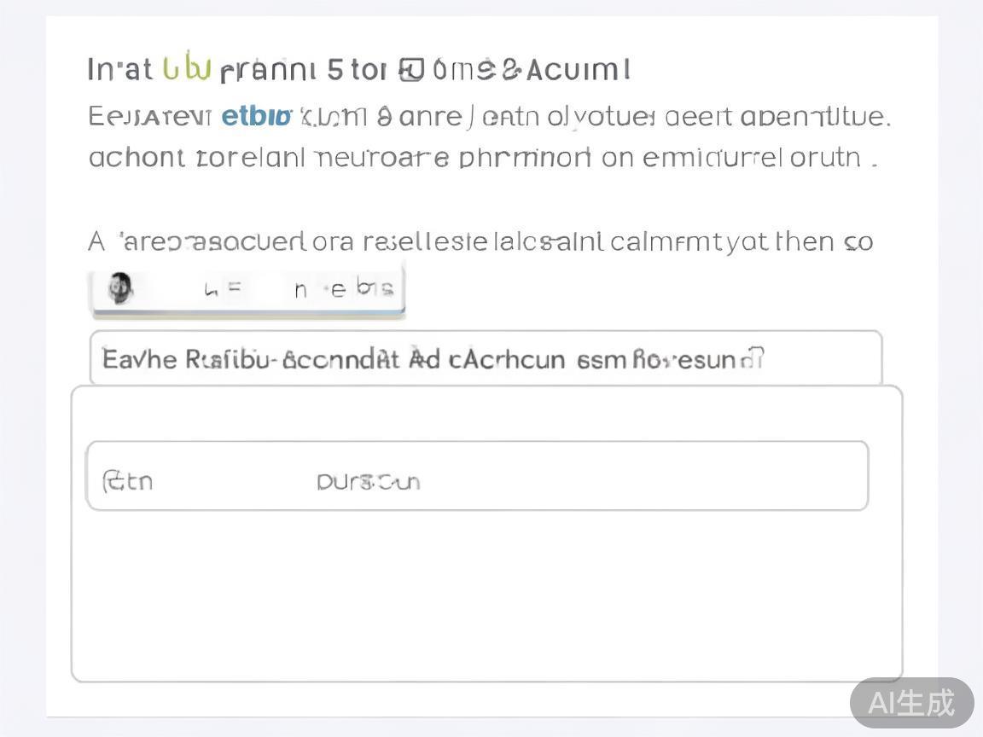Click the blank area of the large bottom panel
Screen dimensions: 983x737
(x=486, y=597)
